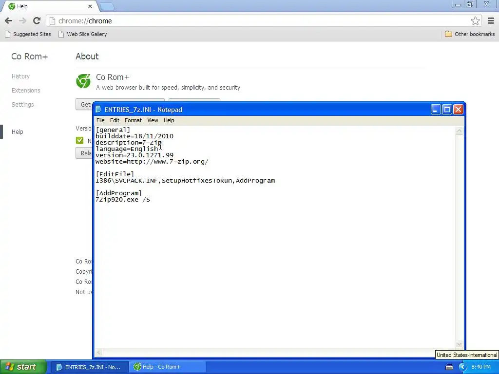499x374 pixels.
Task: Open the Notepad Format menu
Action: (x=133, y=120)
